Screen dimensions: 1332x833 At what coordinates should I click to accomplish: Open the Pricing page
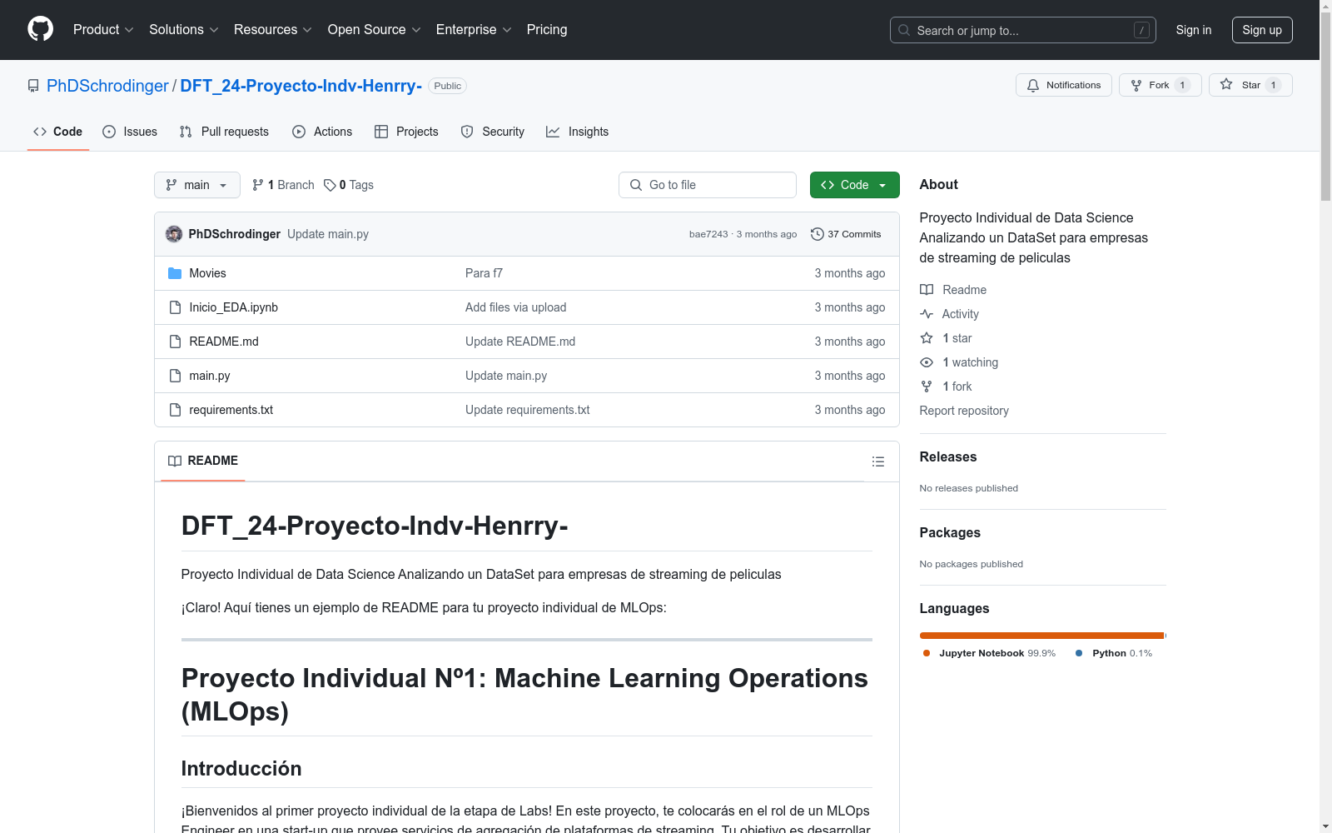[547, 29]
